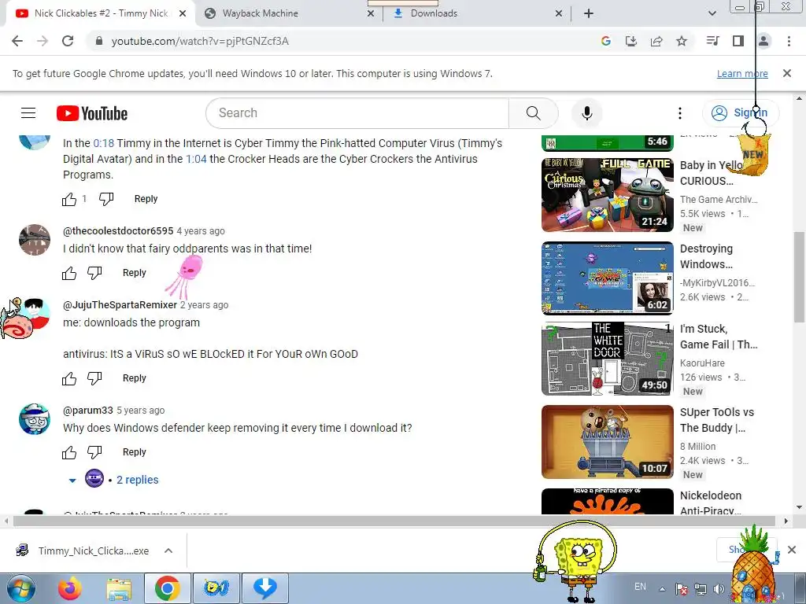
Task: Click the Learn more link in the update bar
Action: (742, 73)
